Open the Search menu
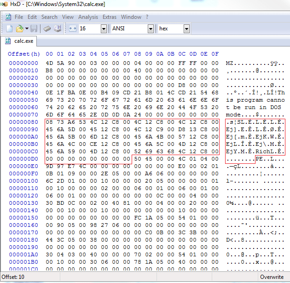This screenshot has width=290, height=283. [x=49, y=17]
